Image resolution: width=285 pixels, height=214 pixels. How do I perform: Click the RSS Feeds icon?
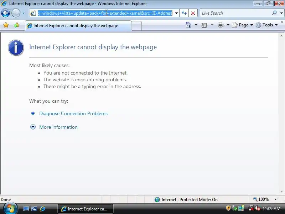pyautogui.click(x=204, y=25)
